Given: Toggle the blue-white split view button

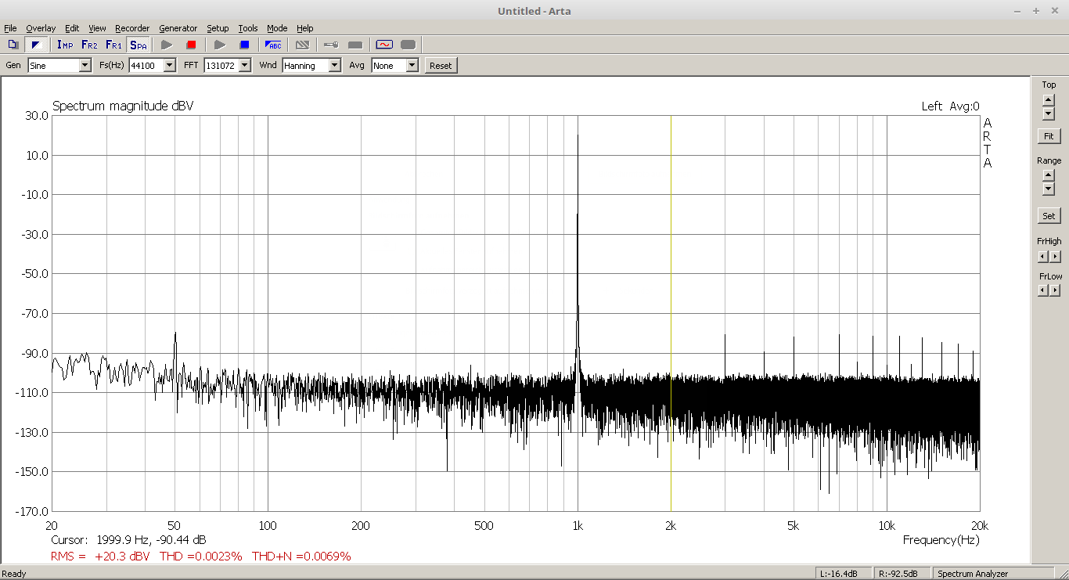Looking at the screenshot, I should [x=36, y=45].
